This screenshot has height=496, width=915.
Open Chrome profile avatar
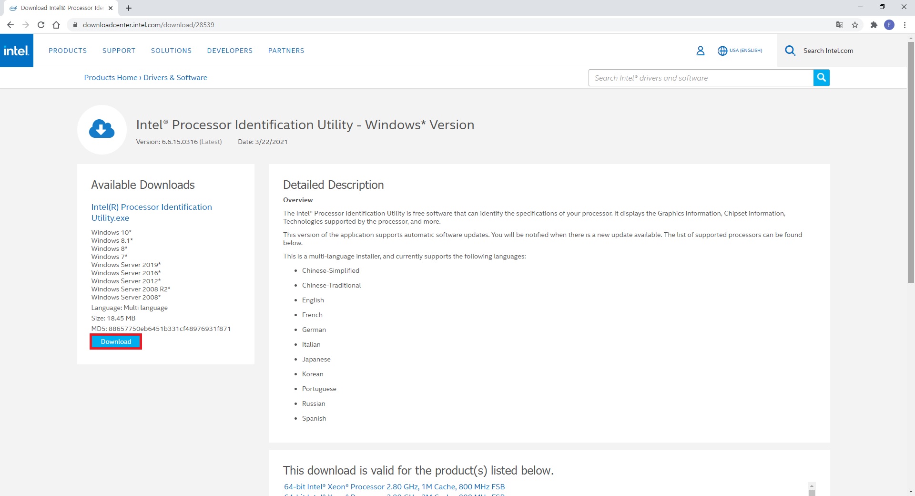click(x=889, y=25)
